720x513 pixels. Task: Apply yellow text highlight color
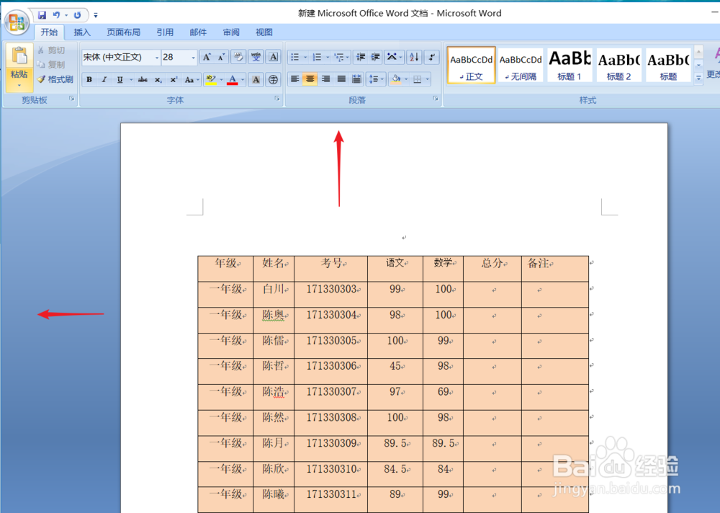click(x=211, y=79)
